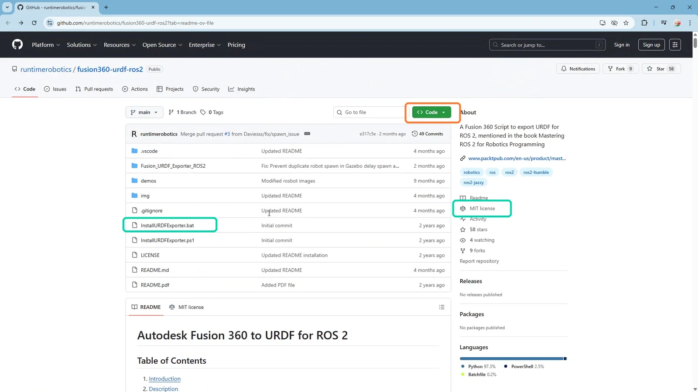Open the demos folder
The height and width of the screenshot is (392, 698).
coord(148,181)
